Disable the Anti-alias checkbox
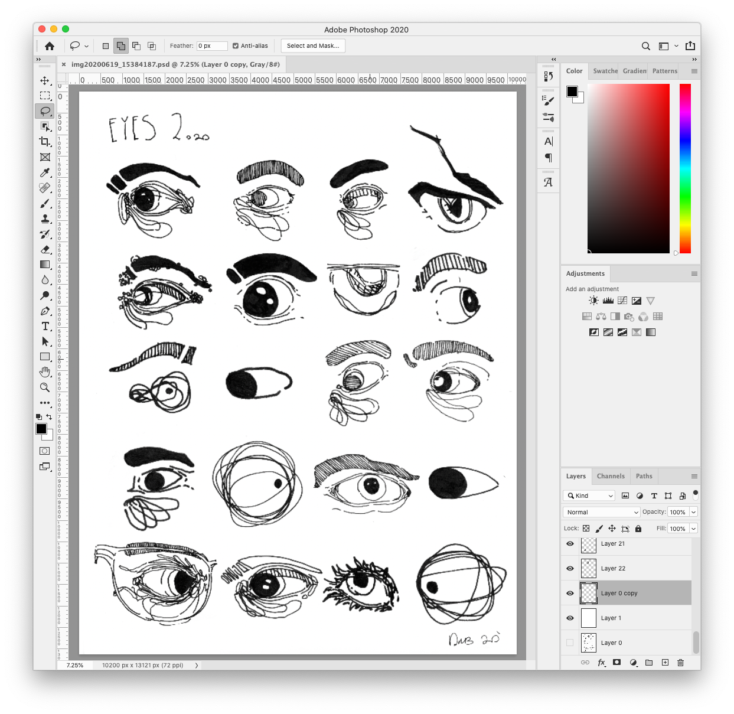The width and height of the screenshot is (734, 714). 236,45
